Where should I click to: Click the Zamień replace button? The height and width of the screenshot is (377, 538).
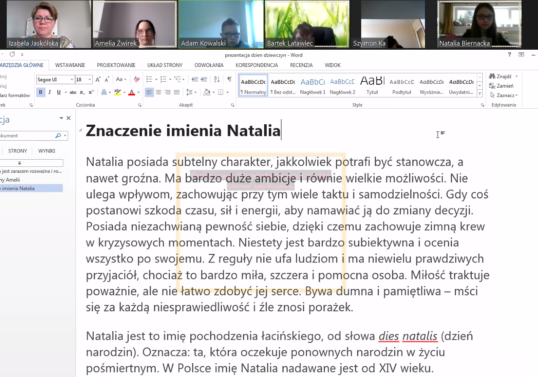click(502, 86)
